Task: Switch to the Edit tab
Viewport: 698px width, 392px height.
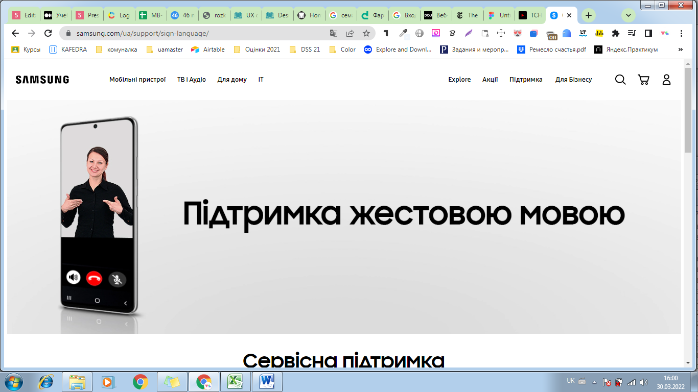Action: 25,15
